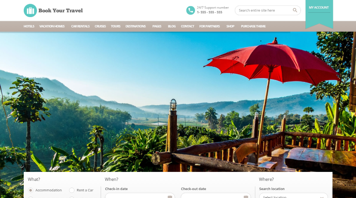Open the check-out date calendar icon
The image size is (356, 198).
click(246, 197)
